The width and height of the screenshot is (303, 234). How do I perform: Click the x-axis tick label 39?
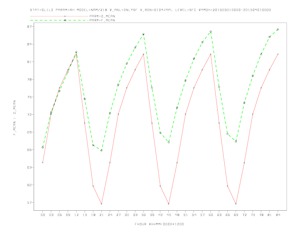coord(152,215)
